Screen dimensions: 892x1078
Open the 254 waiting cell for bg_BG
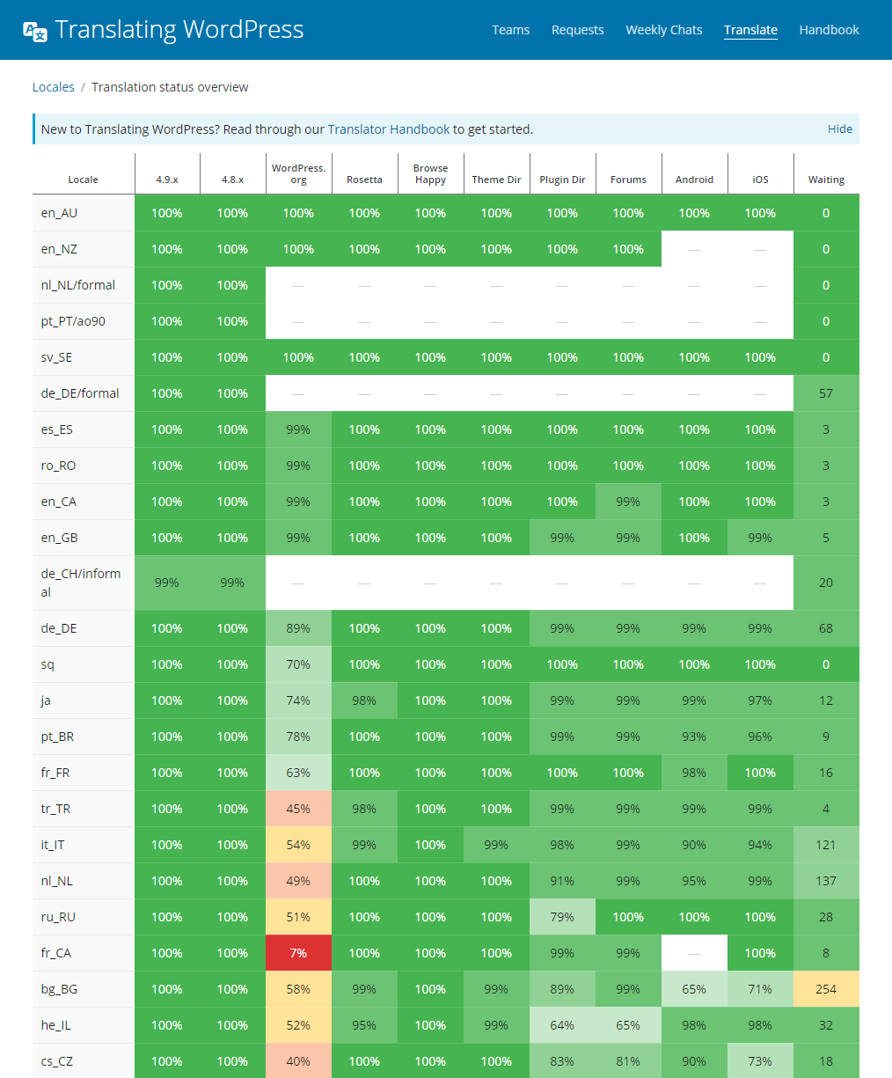coord(827,989)
